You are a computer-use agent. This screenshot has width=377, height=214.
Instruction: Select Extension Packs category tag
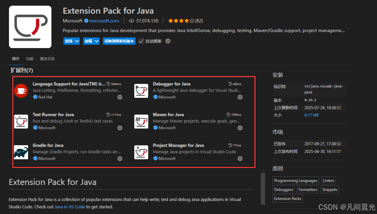pyautogui.click(x=288, y=199)
